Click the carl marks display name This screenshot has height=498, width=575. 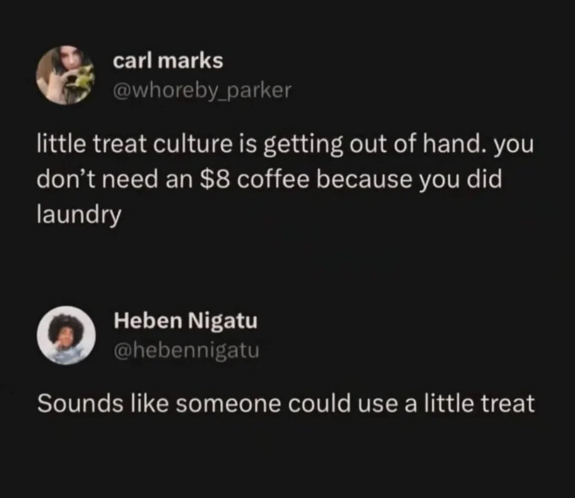pos(168,61)
